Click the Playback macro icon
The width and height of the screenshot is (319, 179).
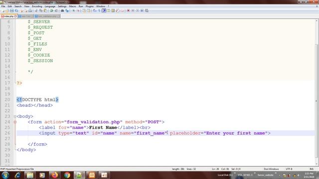coord(138,10)
